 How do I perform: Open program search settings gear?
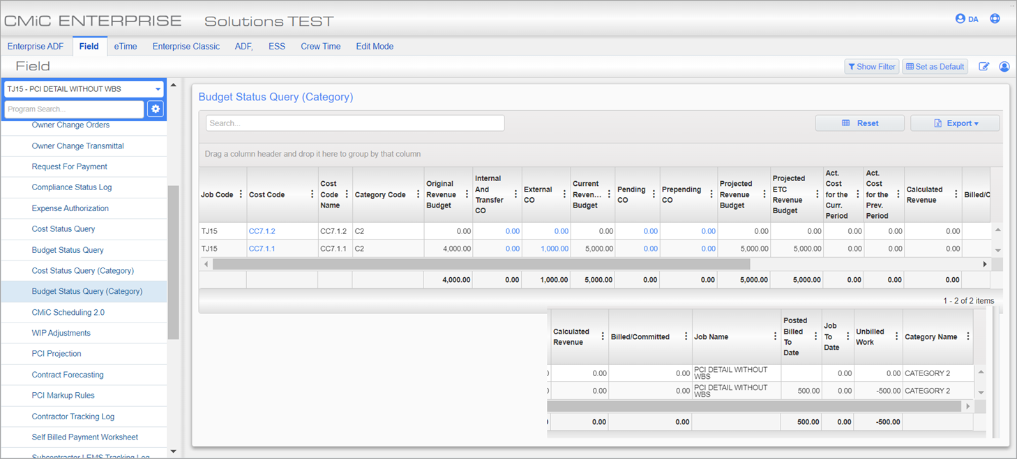tap(156, 109)
